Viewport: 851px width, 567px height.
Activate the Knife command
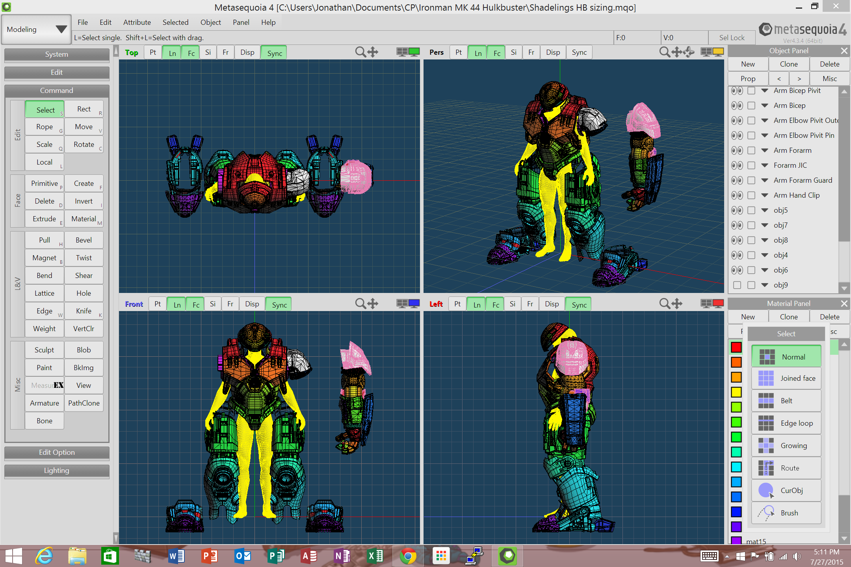coord(84,311)
